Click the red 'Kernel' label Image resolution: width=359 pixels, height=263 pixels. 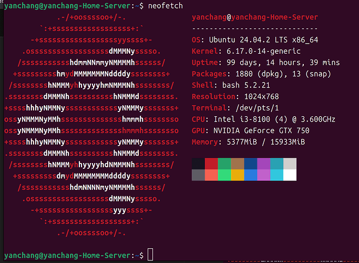pos(205,51)
